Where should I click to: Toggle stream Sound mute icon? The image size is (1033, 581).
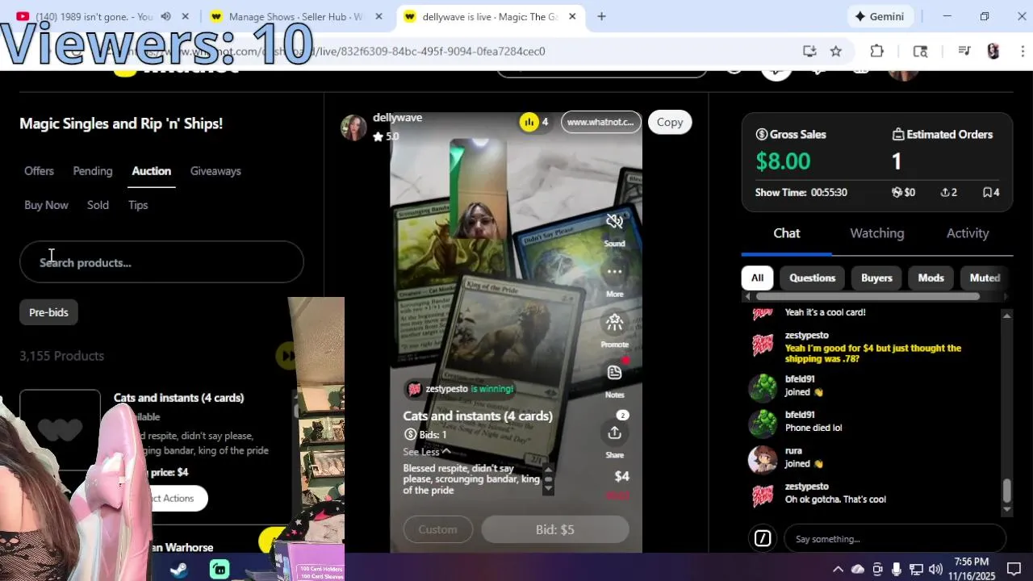point(614,222)
